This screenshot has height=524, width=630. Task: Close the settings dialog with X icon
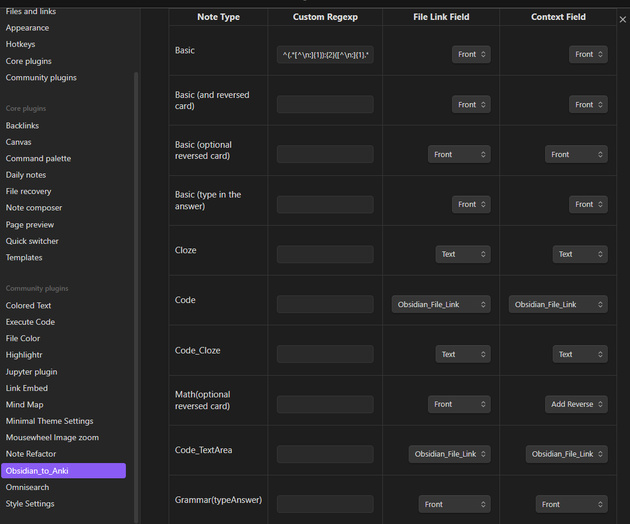(622, 20)
